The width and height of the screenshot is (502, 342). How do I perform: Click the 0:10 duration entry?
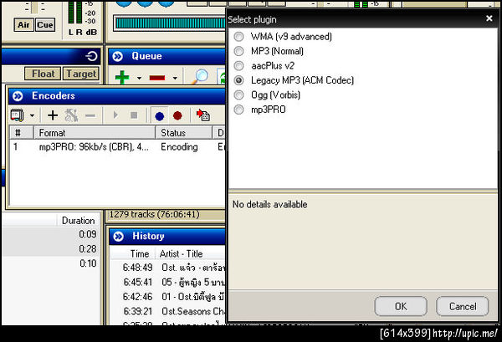click(88, 263)
